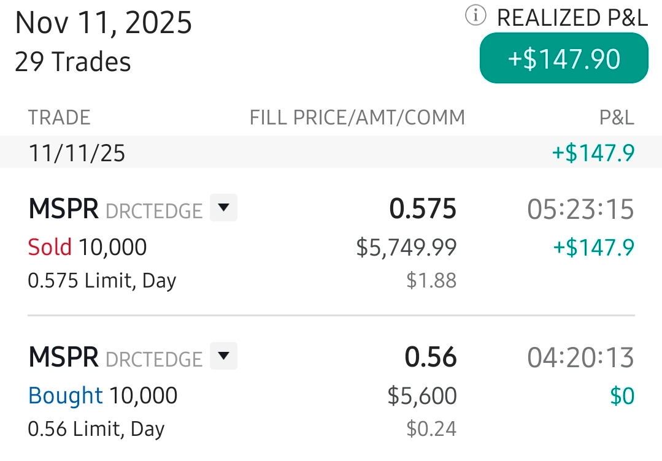Select the Nov 11, 2025 date heading
The height and width of the screenshot is (461, 662).
[103, 23]
